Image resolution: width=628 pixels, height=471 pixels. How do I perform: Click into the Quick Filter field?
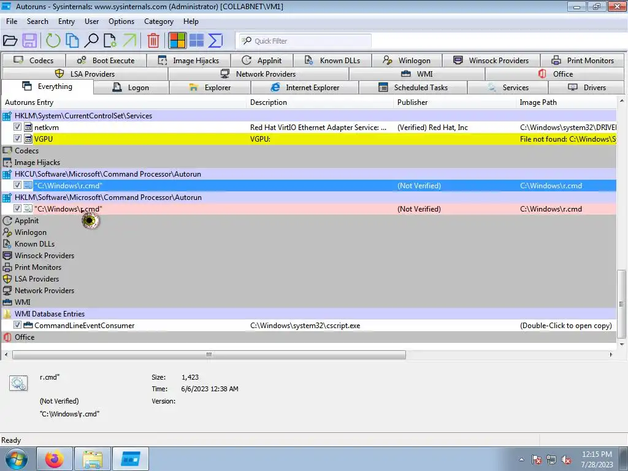[x=305, y=41]
